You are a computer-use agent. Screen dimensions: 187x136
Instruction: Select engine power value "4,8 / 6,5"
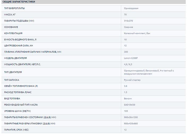tap(129, 64)
